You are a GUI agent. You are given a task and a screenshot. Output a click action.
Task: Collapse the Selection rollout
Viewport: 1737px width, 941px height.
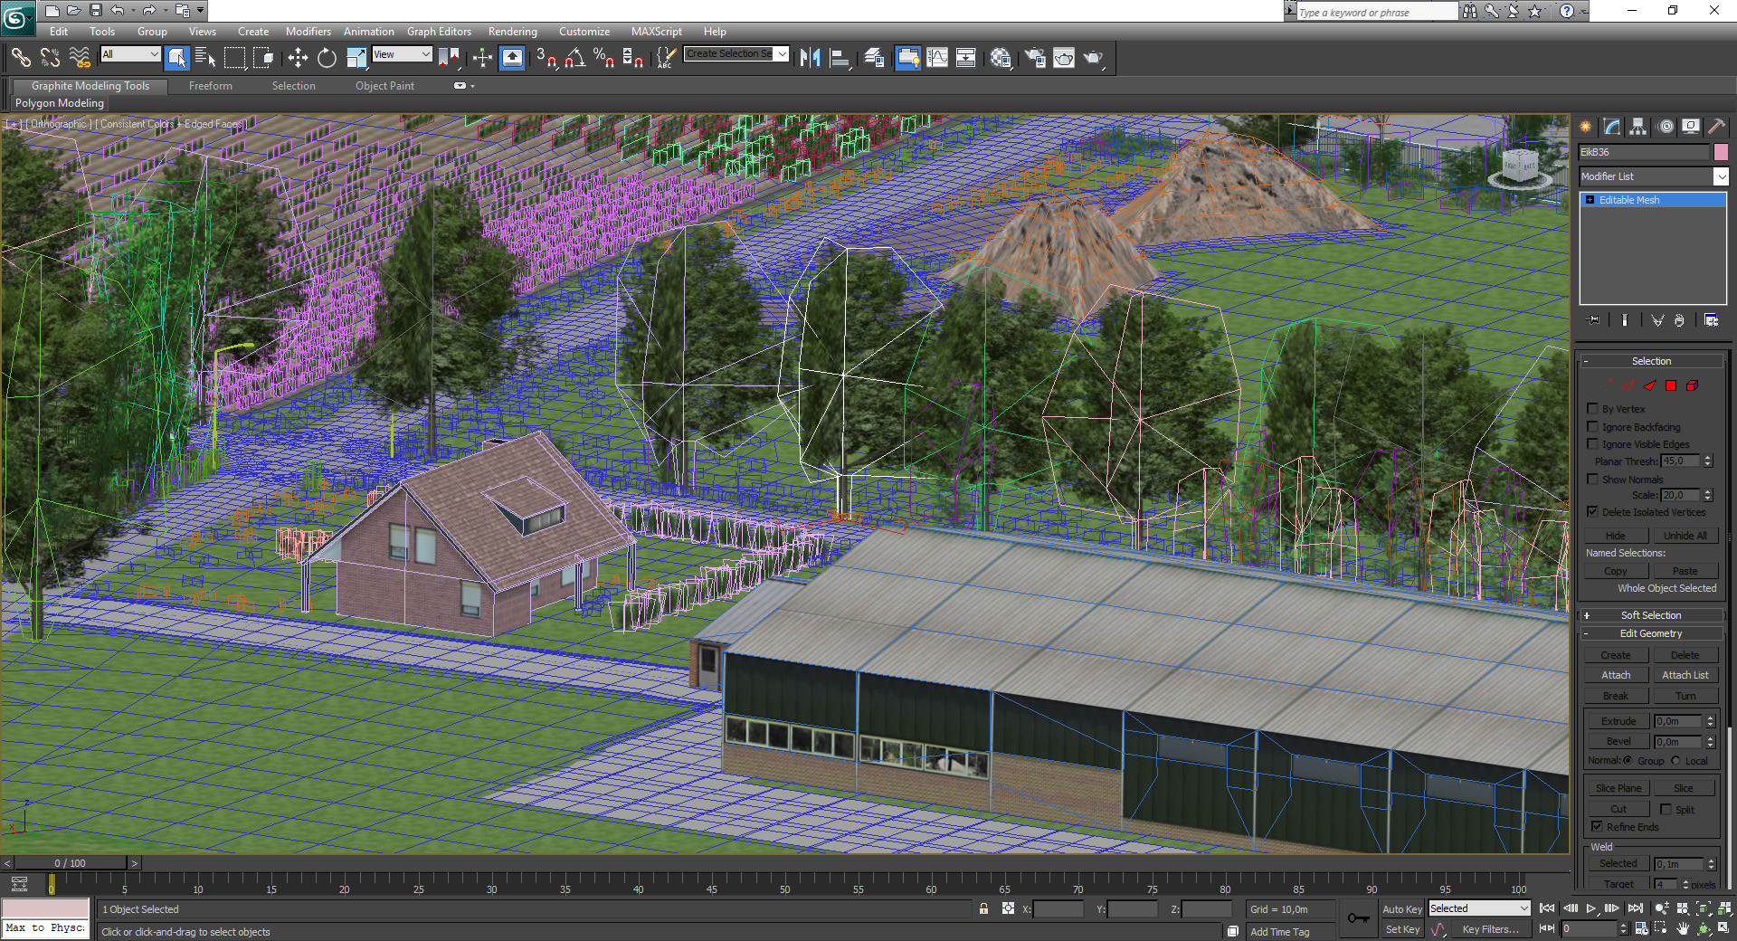click(1651, 361)
